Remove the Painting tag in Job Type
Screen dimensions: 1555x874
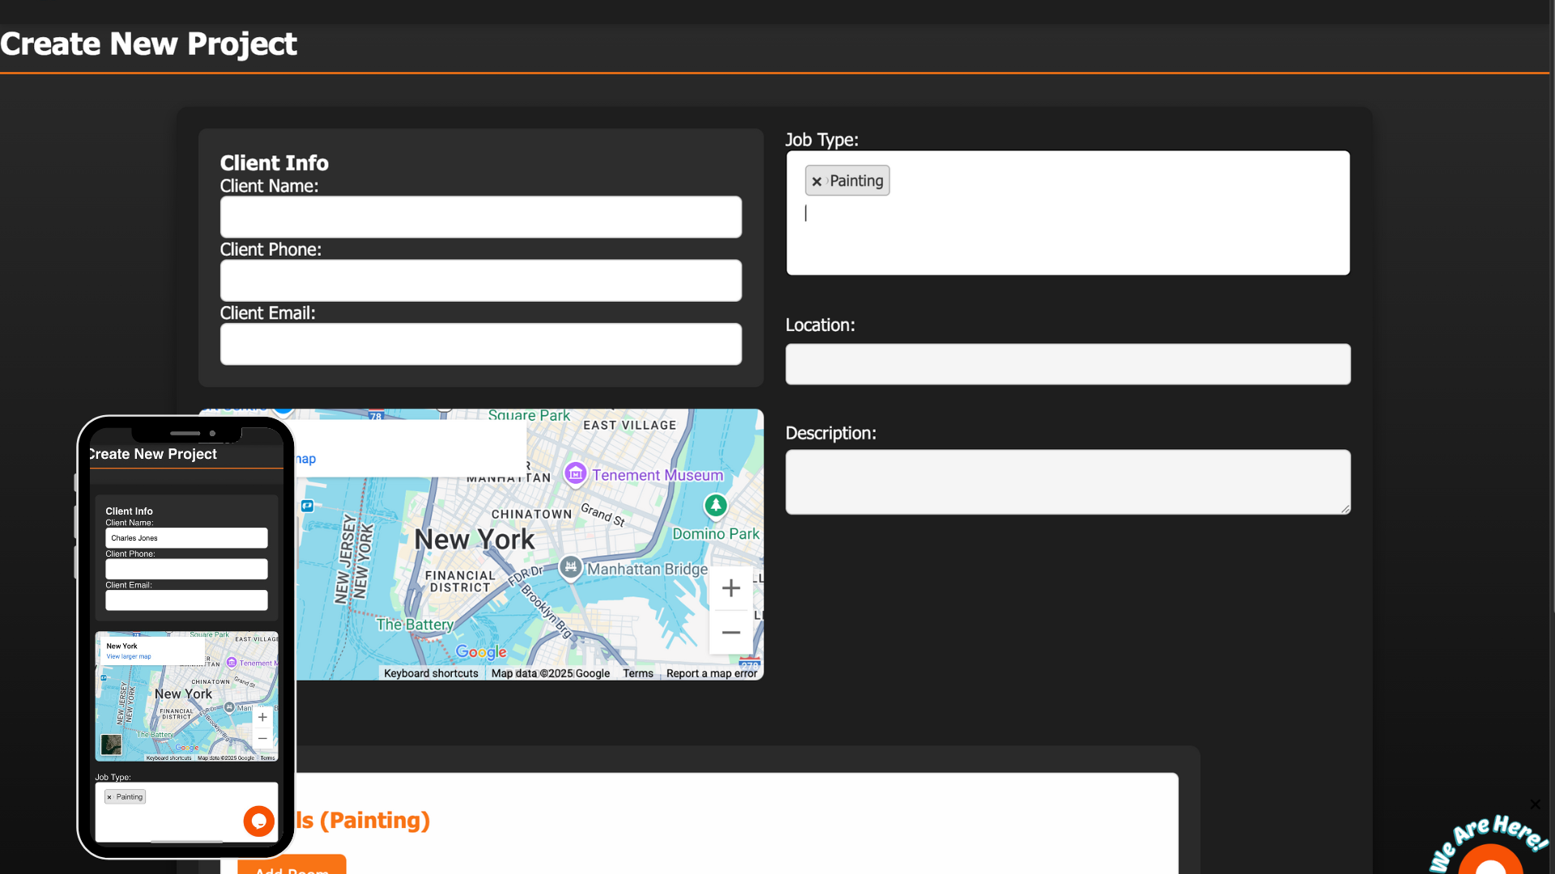coord(816,181)
